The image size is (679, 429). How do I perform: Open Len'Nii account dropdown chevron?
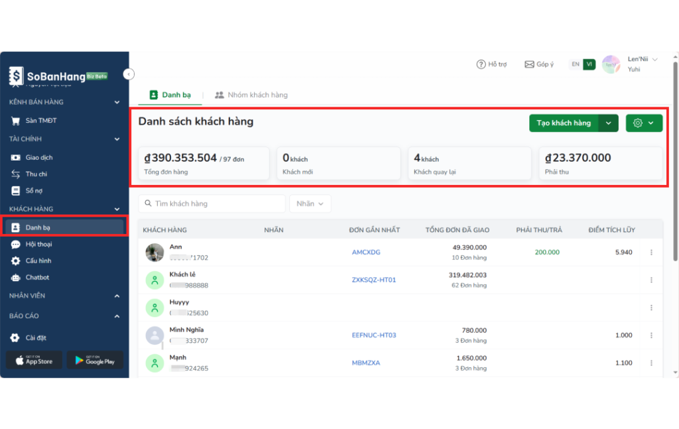pos(654,59)
